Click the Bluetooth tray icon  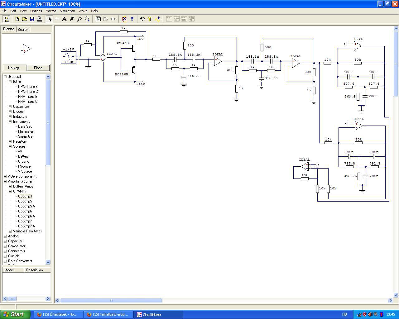coord(381,314)
